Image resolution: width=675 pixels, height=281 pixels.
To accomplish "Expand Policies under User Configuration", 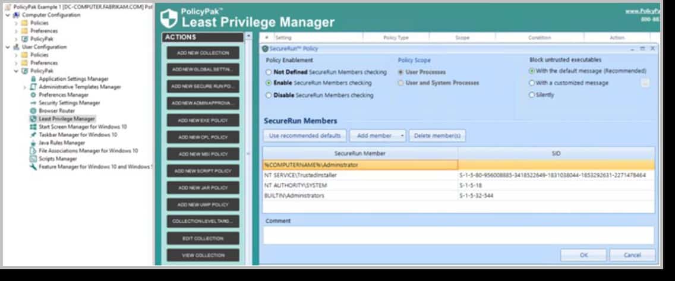I will 17,55.
